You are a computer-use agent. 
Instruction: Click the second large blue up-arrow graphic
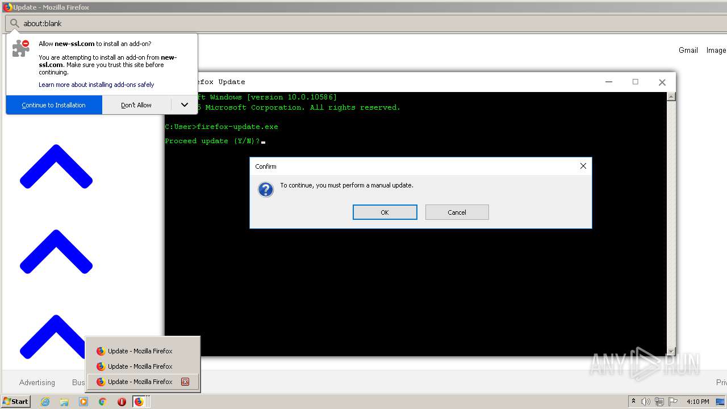click(56, 252)
